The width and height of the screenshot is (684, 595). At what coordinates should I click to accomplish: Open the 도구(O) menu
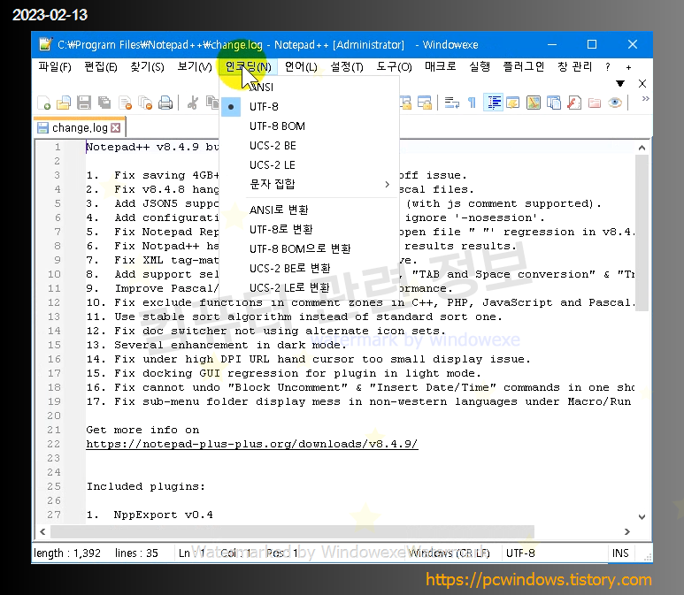[394, 66]
